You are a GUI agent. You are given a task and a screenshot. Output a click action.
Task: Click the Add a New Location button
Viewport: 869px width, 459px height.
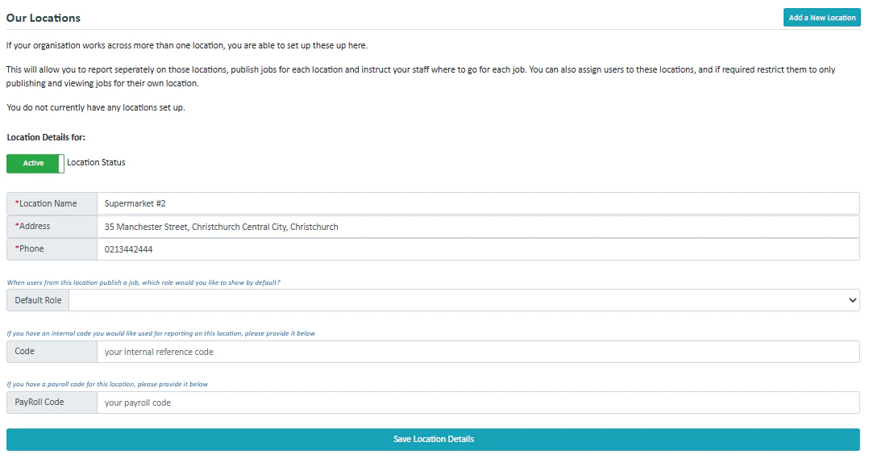(x=821, y=18)
